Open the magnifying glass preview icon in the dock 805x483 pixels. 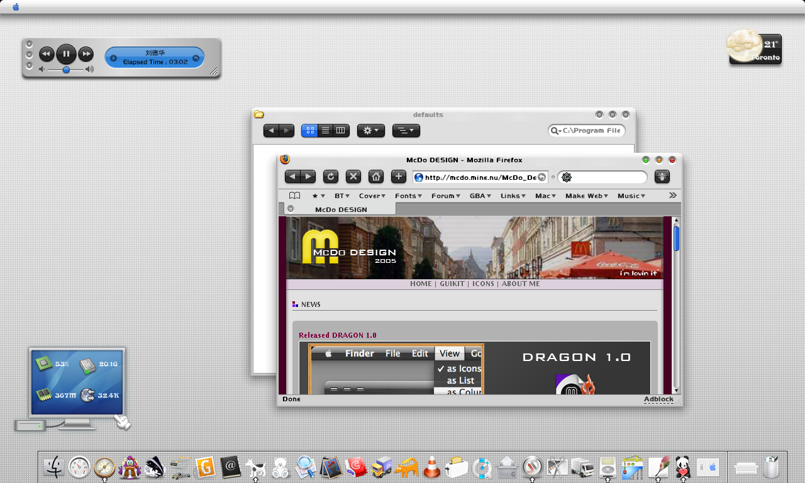(x=306, y=467)
